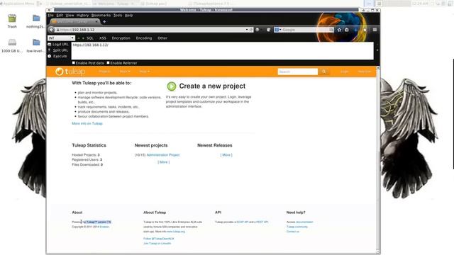Click the Login link in Tuleap header

click(x=345, y=72)
